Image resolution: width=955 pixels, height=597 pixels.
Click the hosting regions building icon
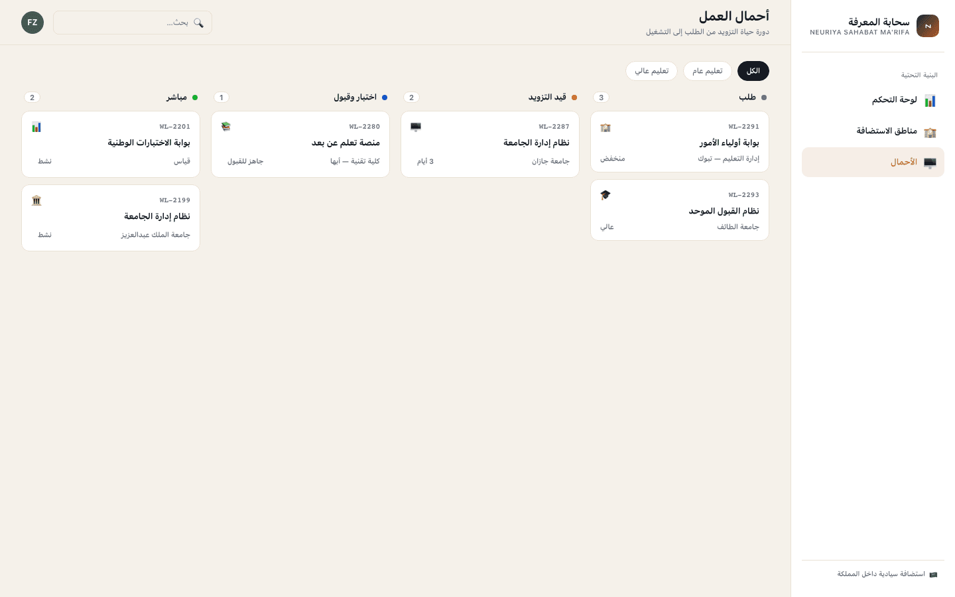[x=930, y=131]
